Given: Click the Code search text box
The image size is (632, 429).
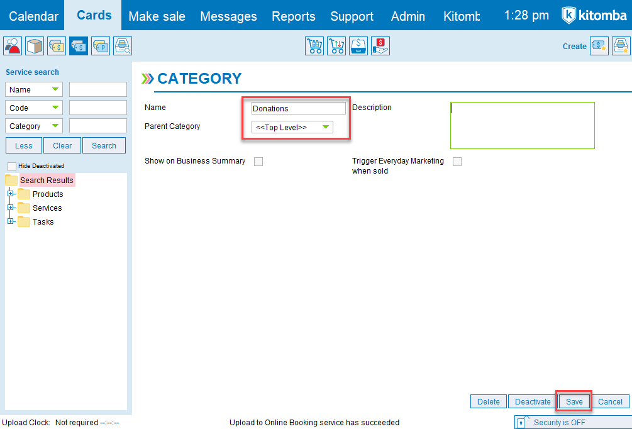Looking at the screenshot, I should [98, 108].
